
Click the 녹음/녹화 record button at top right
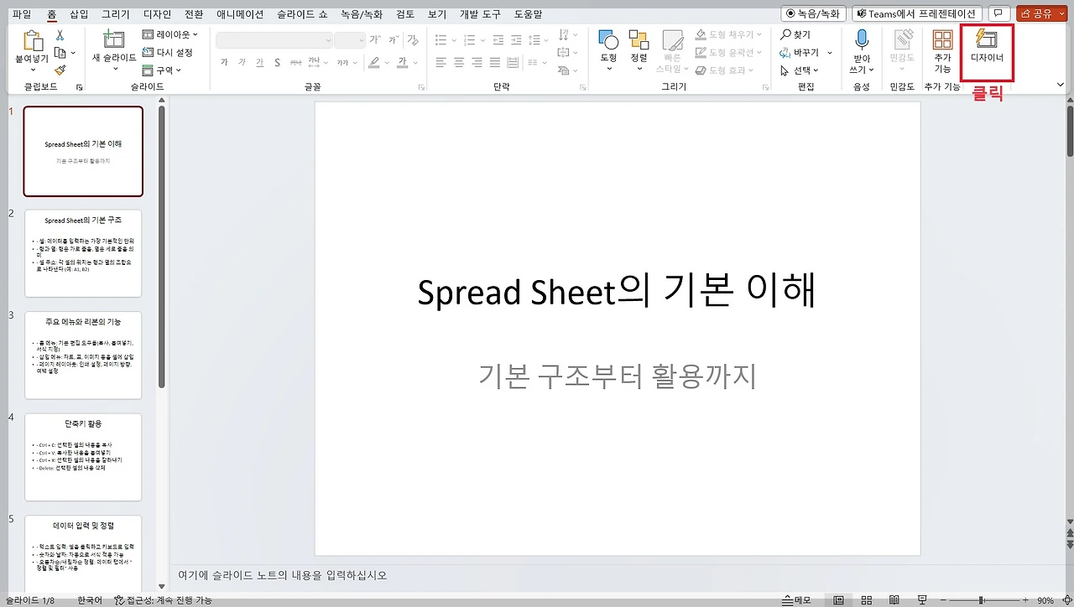click(x=814, y=13)
